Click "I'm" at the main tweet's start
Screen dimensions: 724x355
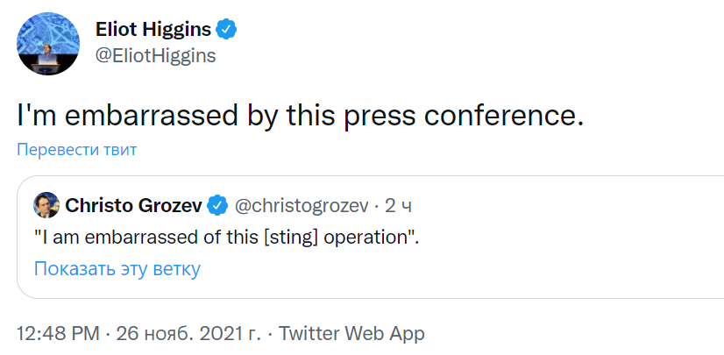click(37, 115)
